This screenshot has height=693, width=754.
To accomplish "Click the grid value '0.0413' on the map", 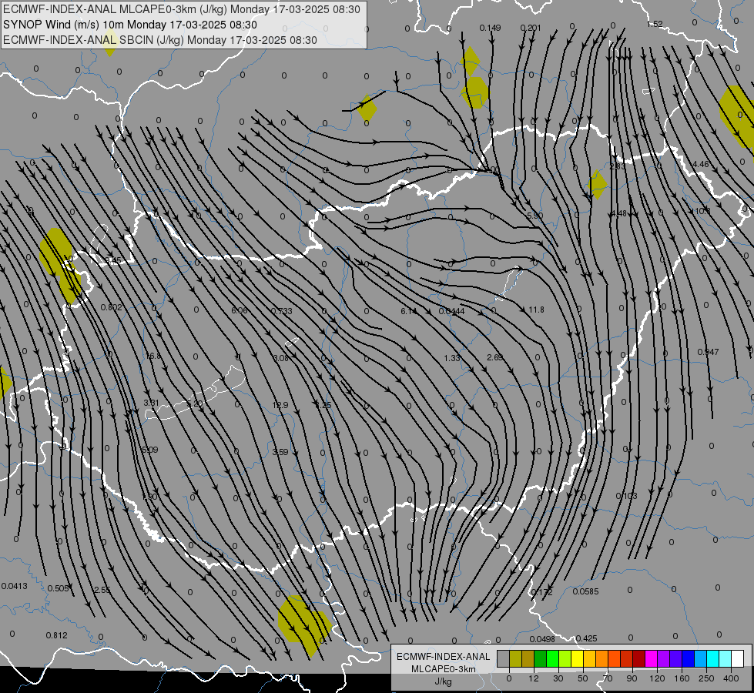I will [x=15, y=586].
